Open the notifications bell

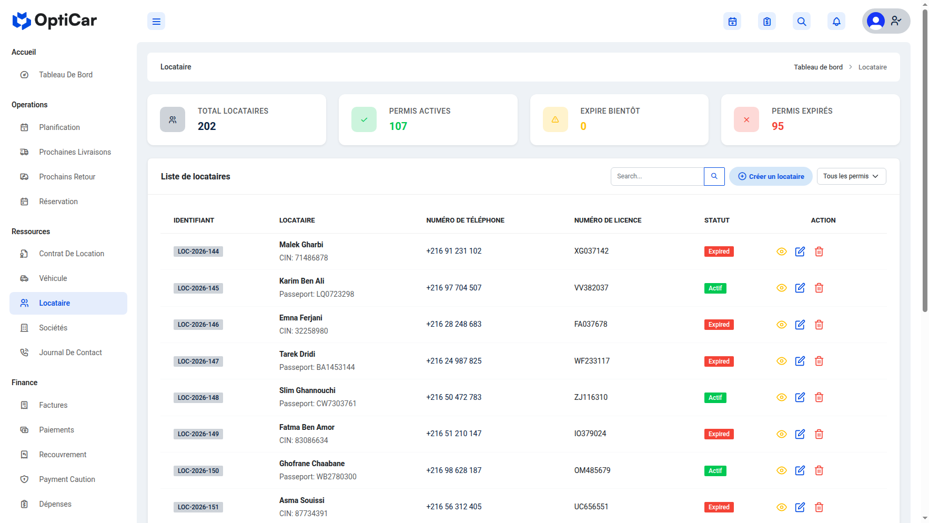pos(836,22)
